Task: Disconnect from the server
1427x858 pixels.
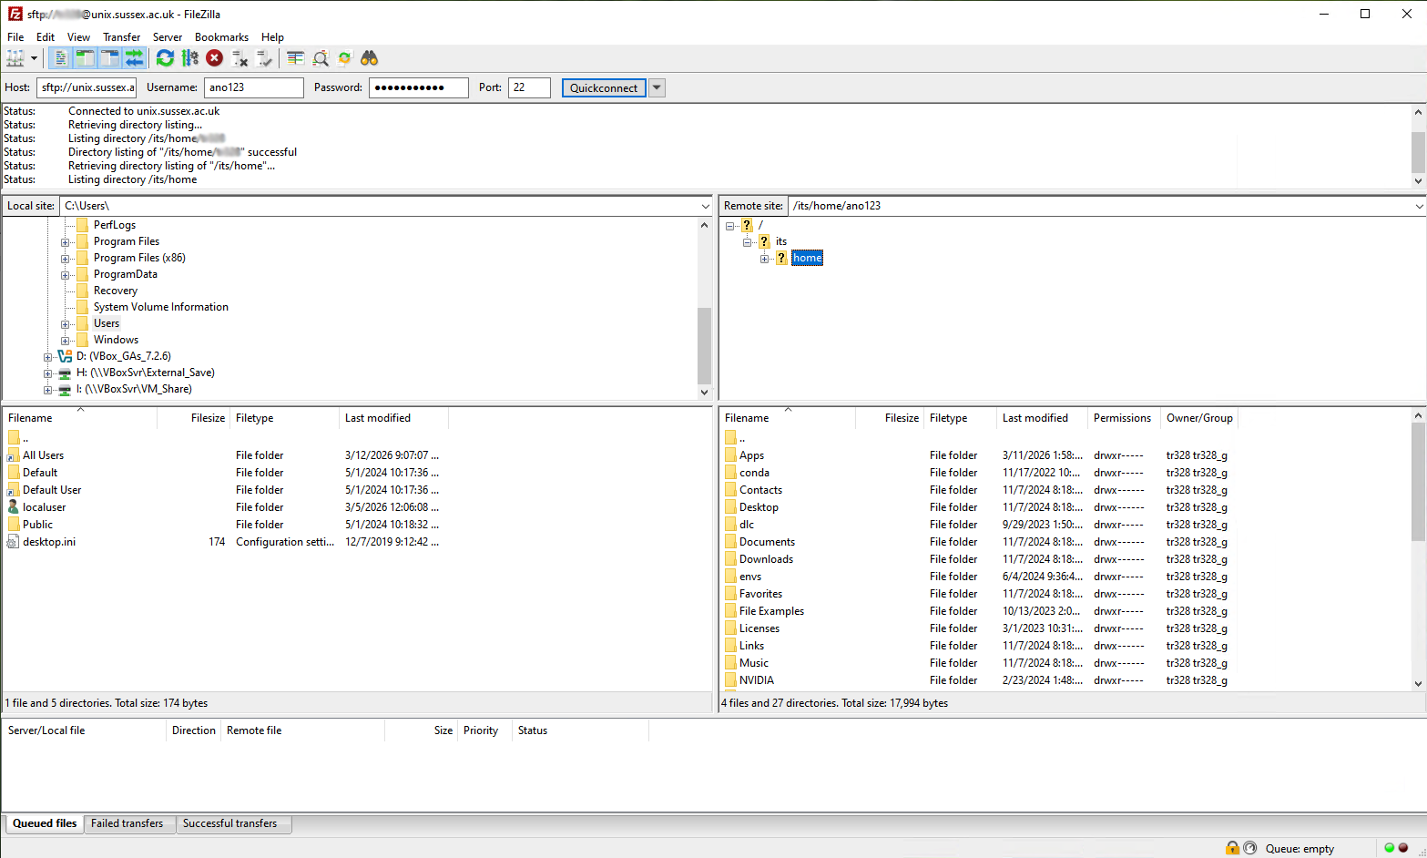Action: [240, 57]
